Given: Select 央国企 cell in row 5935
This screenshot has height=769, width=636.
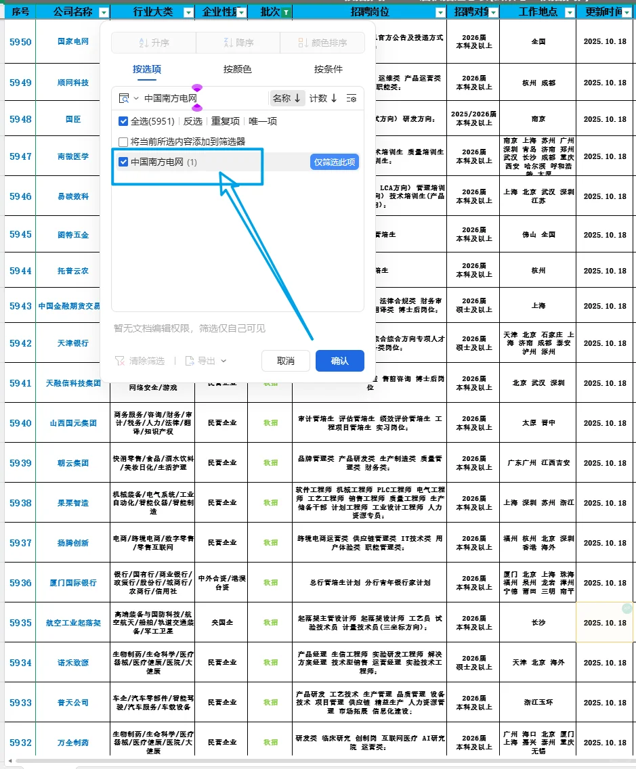Looking at the screenshot, I should pyautogui.click(x=221, y=622).
